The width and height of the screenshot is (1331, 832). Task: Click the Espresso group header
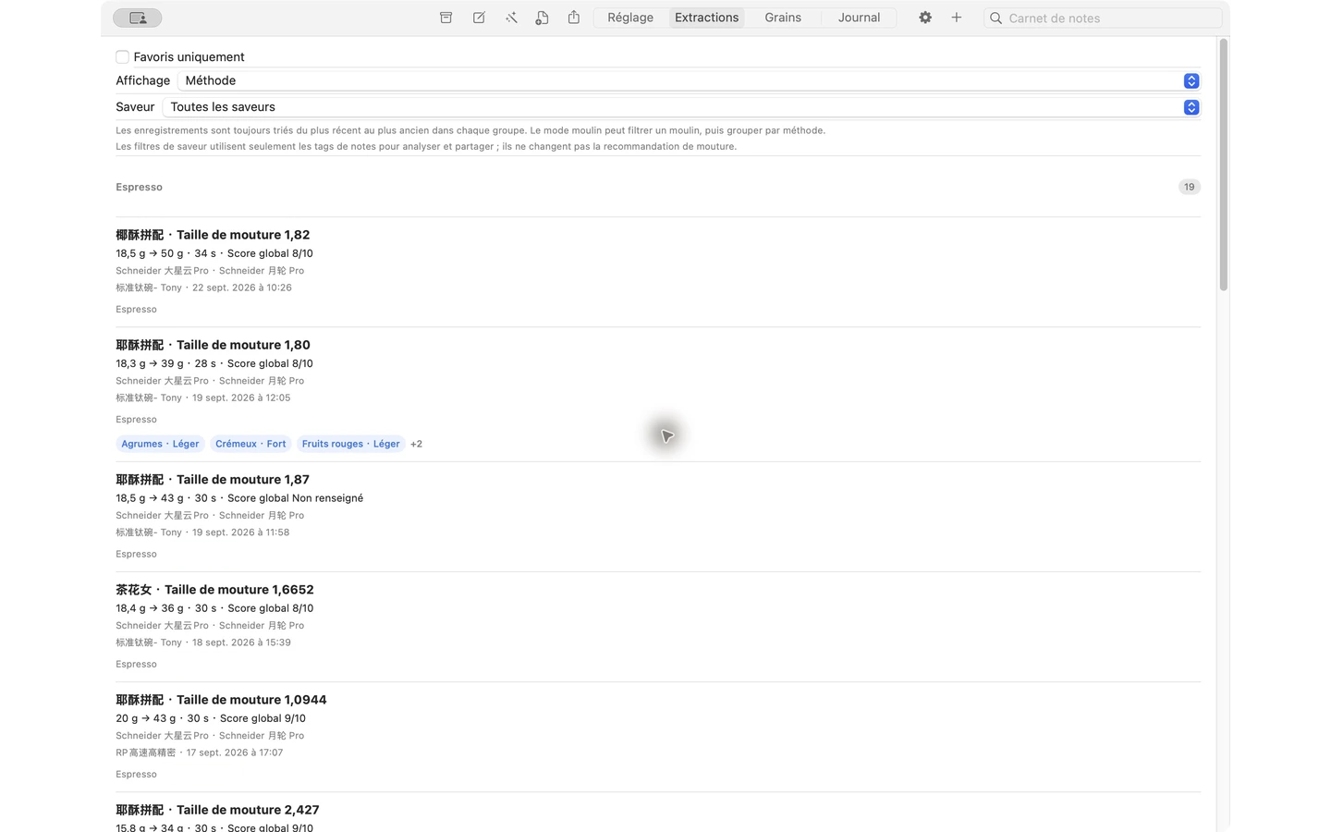(139, 187)
